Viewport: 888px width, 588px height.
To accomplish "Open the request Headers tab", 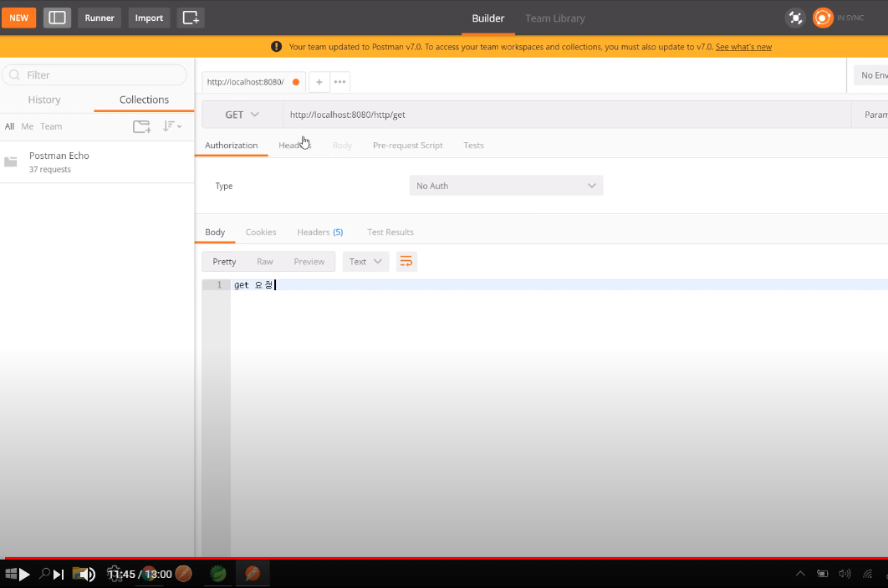I will (x=294, y=146).
